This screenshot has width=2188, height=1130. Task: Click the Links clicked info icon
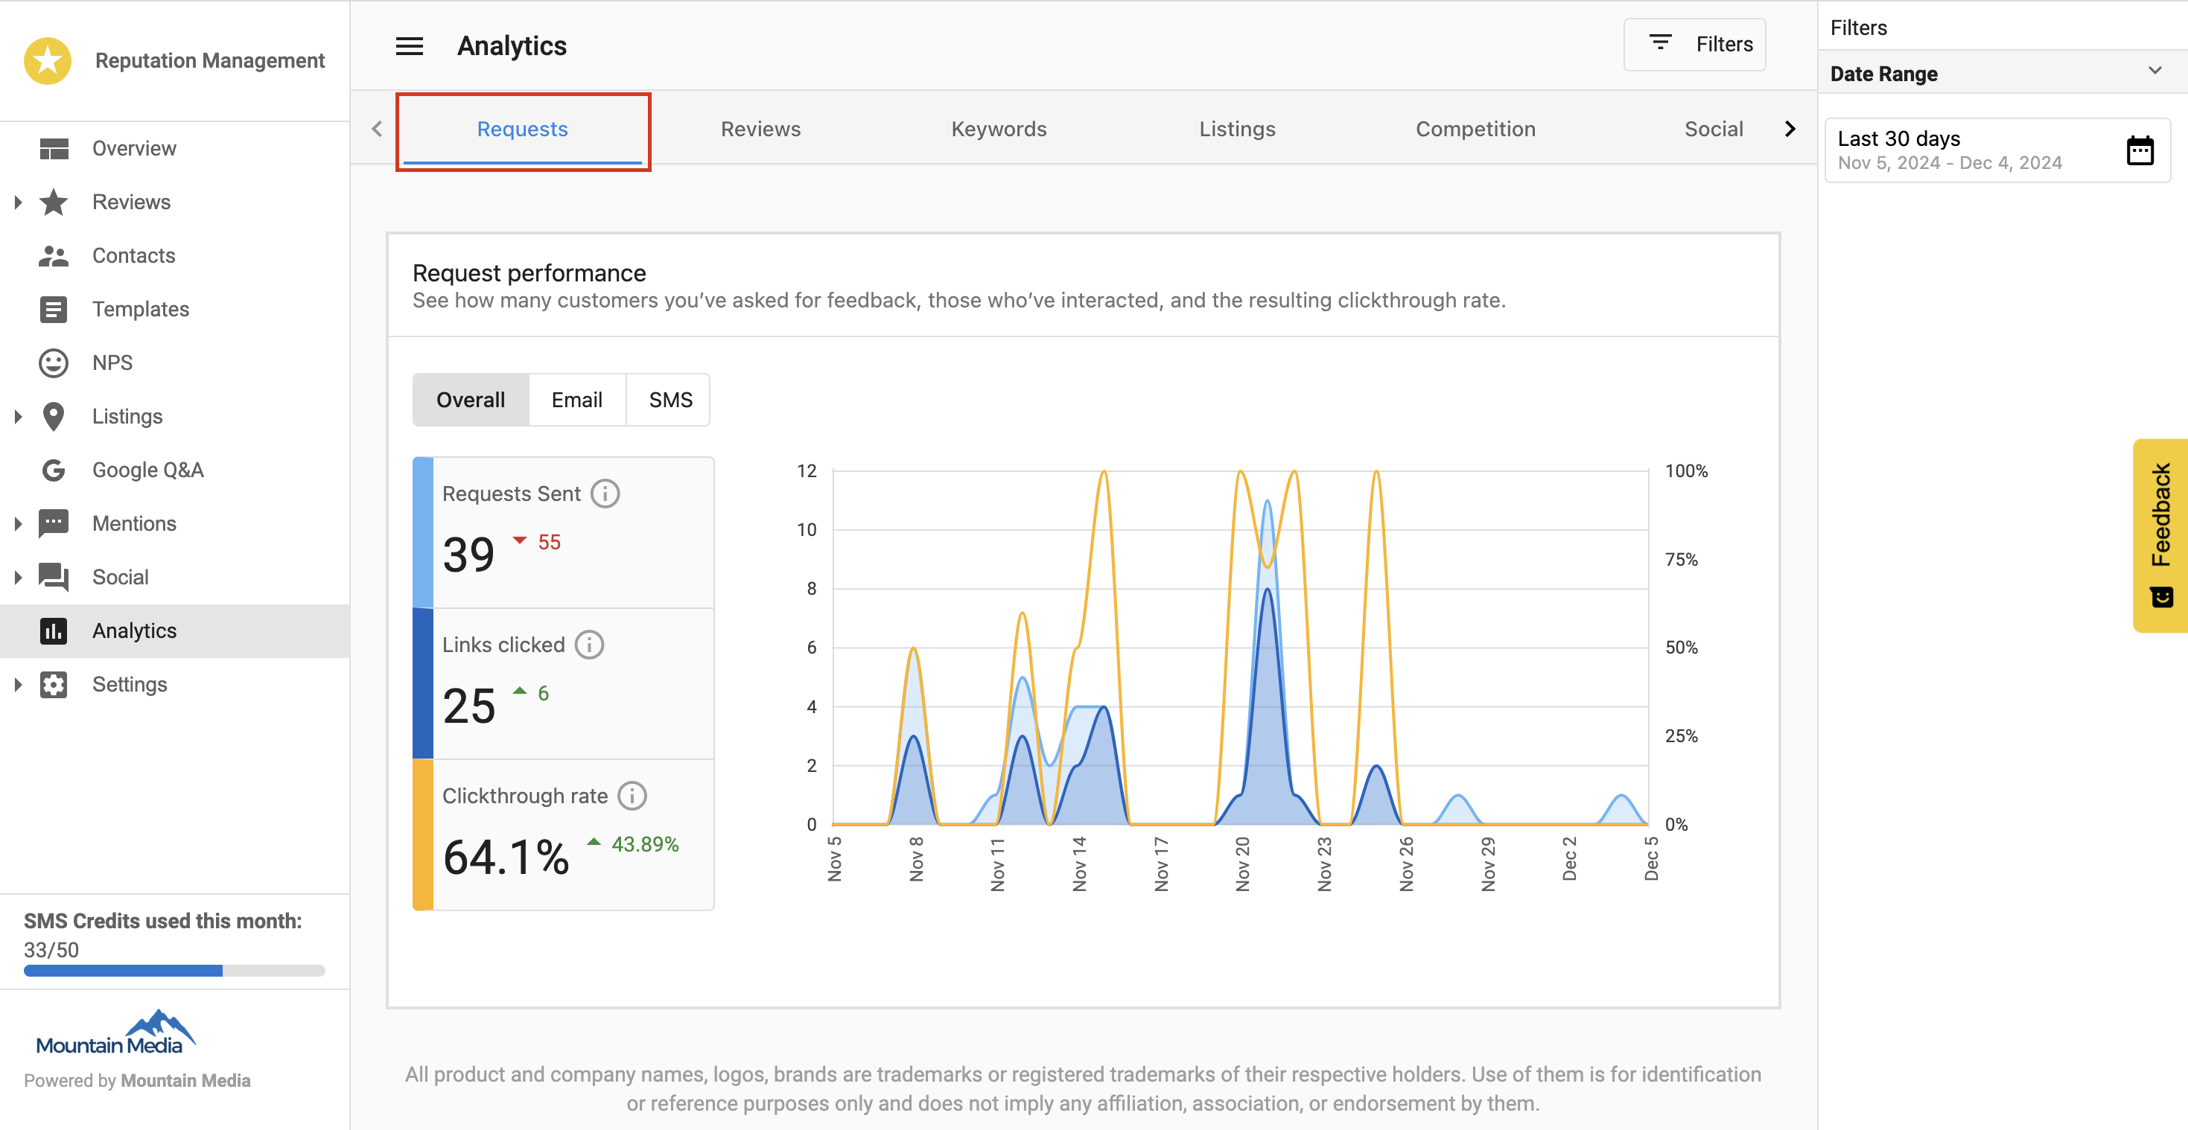click(x=590, y=645)
